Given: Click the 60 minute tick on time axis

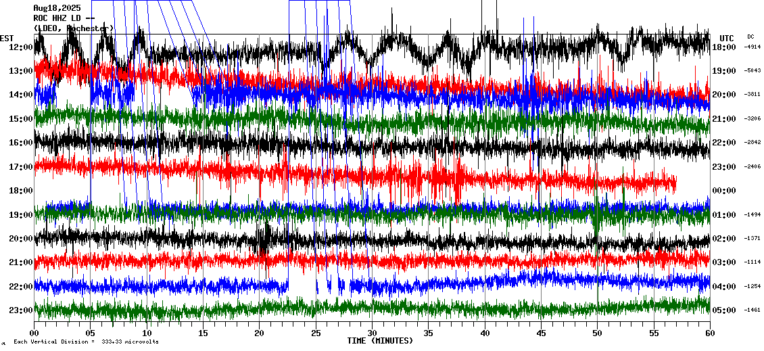Looking at the screenshot, I should pos(709,333).
